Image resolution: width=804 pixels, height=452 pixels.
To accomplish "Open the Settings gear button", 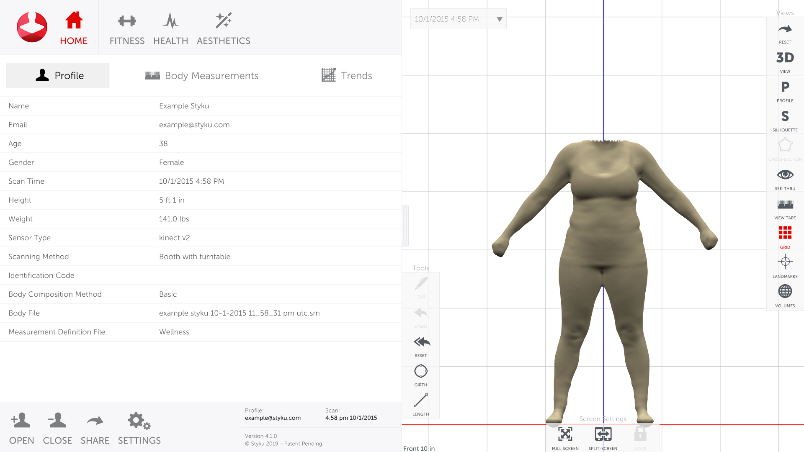I will 139,429.
